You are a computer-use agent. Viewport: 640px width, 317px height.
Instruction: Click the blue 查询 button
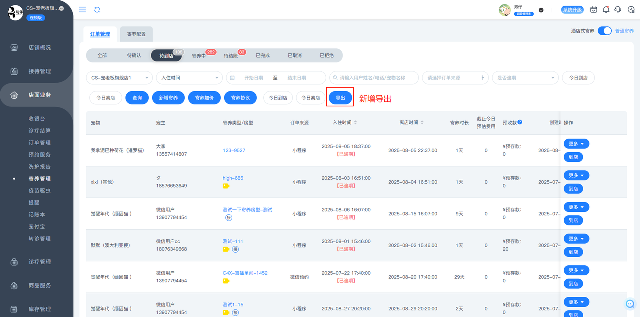(137, 98)
